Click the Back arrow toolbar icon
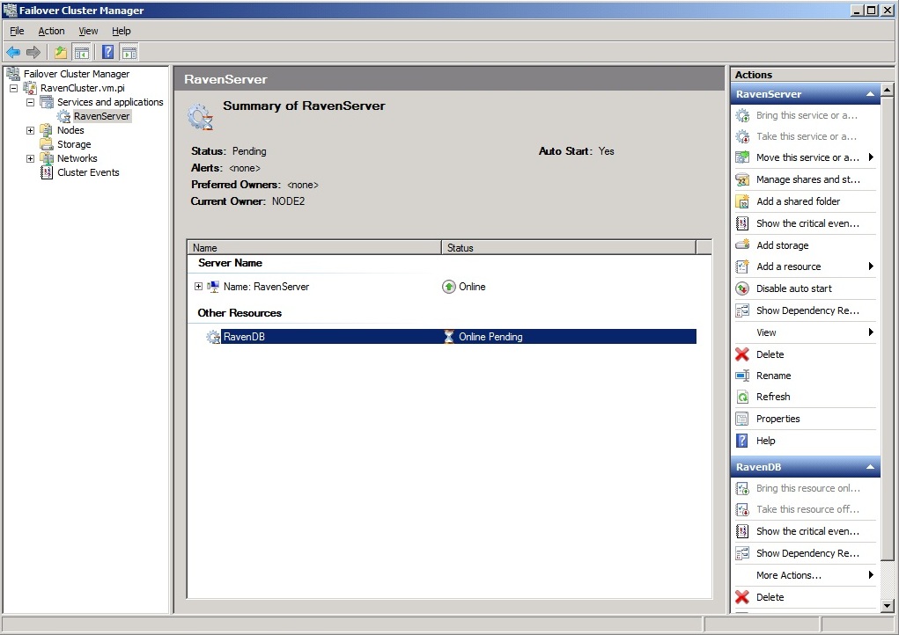The image size is (899, 635). (13, 53)
